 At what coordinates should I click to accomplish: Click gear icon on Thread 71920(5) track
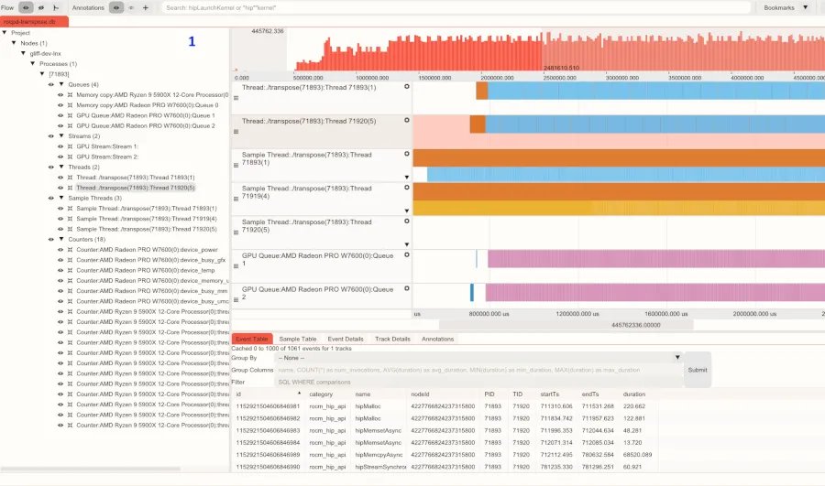tap(406, 121)
